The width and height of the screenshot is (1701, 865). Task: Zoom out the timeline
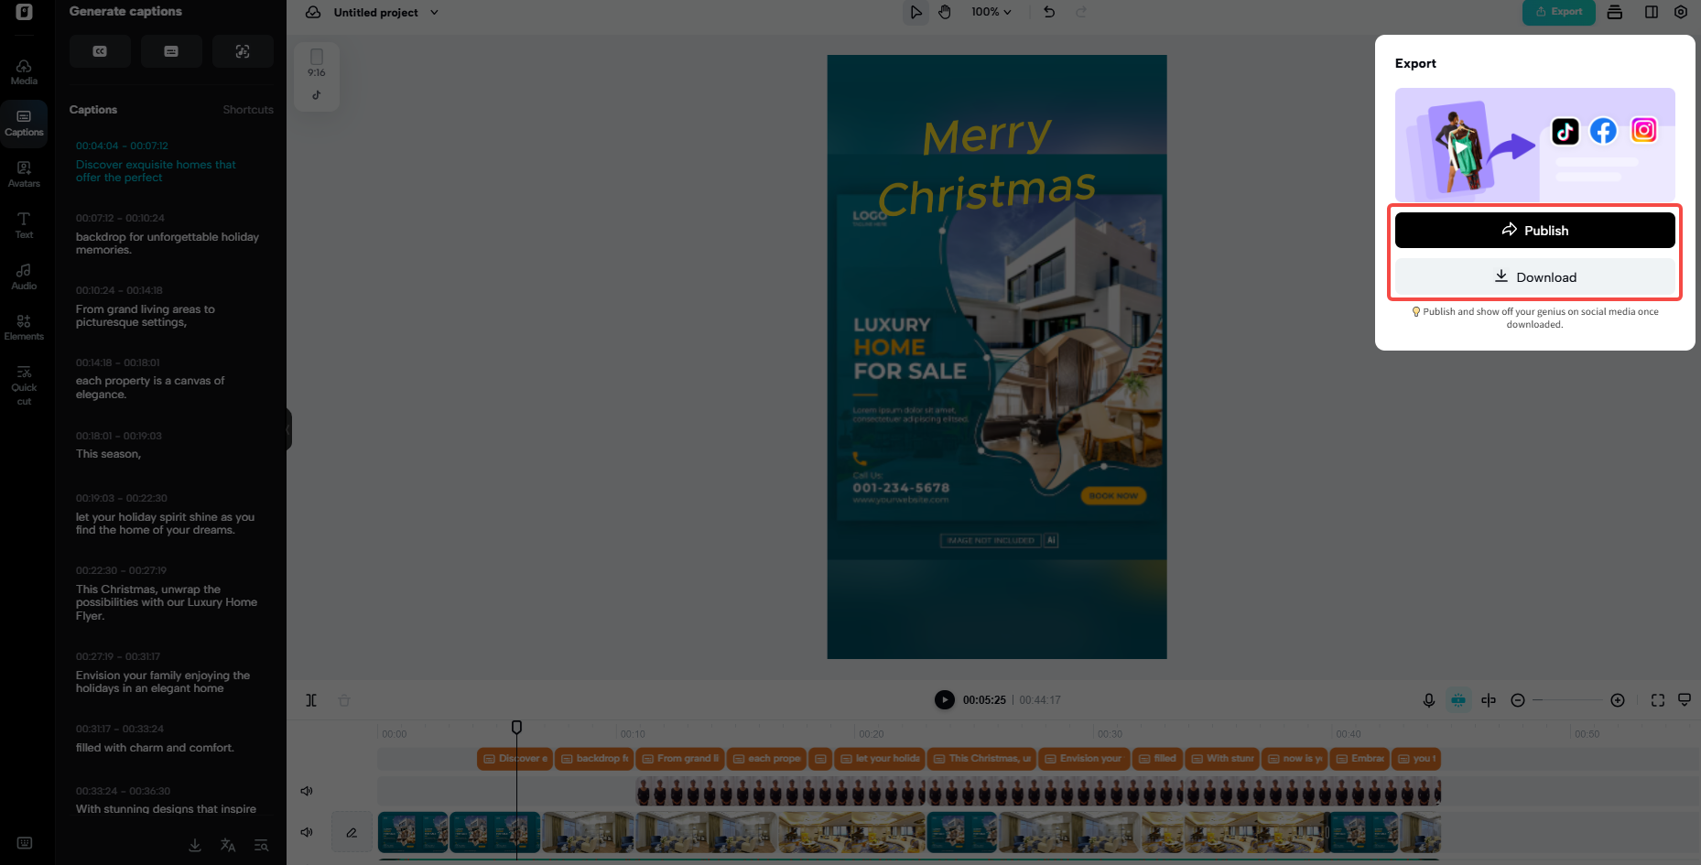[x=1518, y=700]
